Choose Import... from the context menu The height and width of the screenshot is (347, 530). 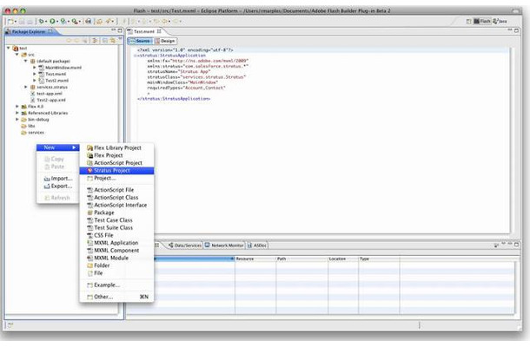click(58, 179)
